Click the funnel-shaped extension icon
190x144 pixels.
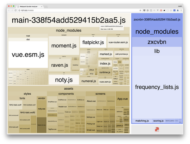[x=158, y=10]
